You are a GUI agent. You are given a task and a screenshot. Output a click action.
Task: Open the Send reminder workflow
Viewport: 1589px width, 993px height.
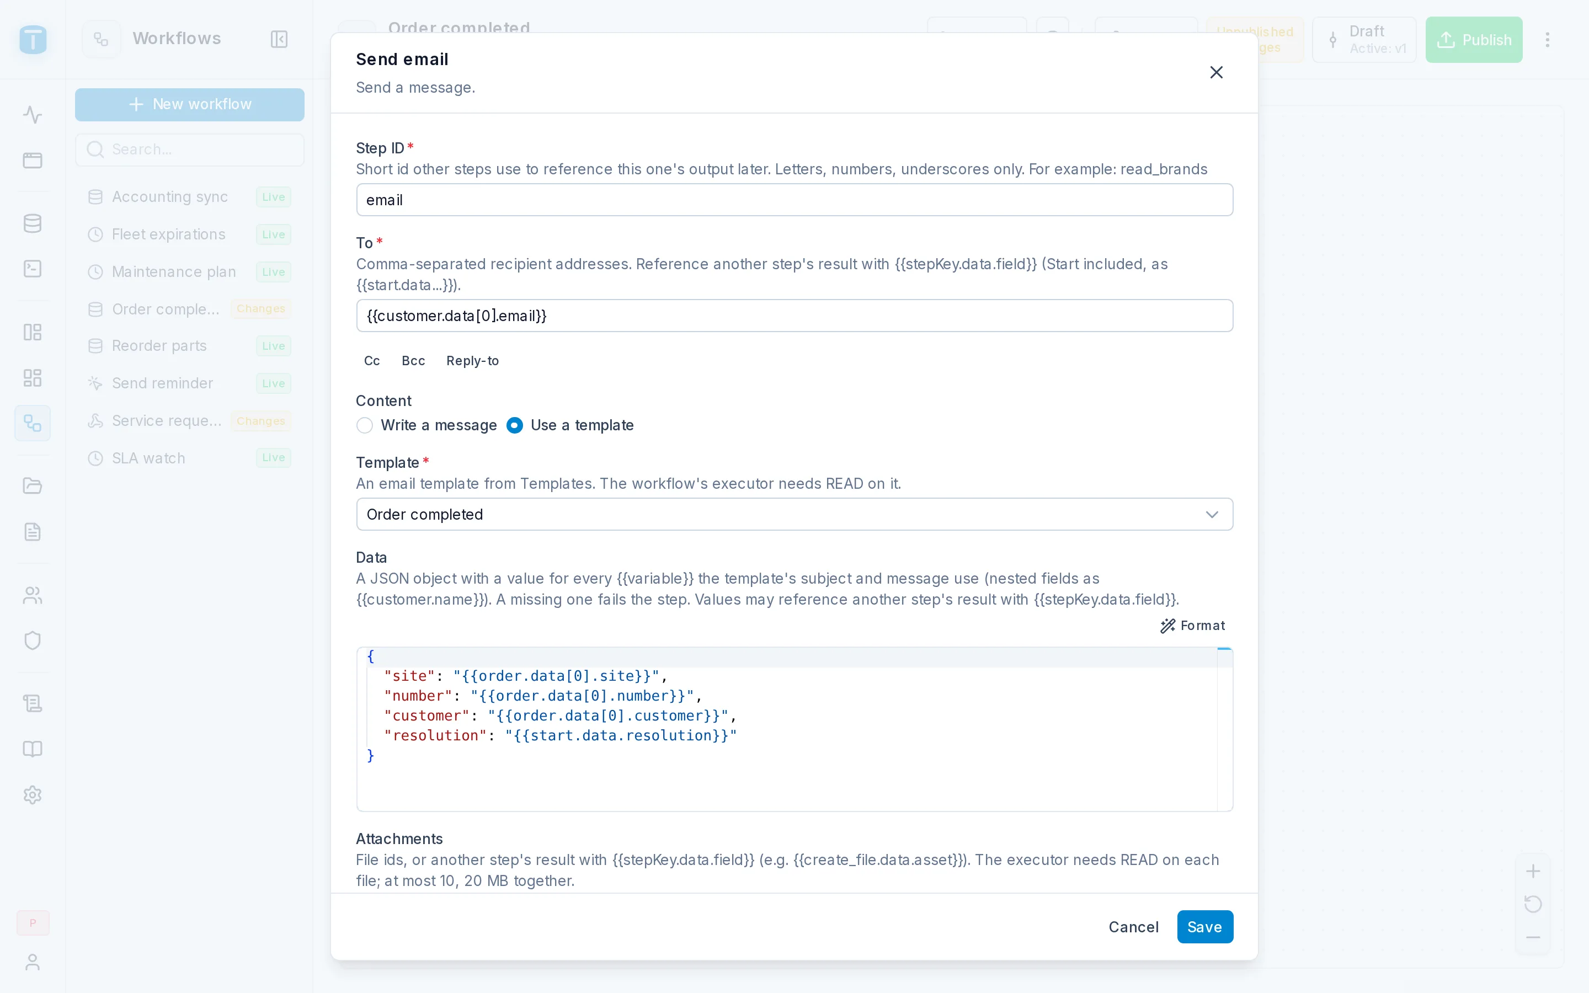(190, 383)
